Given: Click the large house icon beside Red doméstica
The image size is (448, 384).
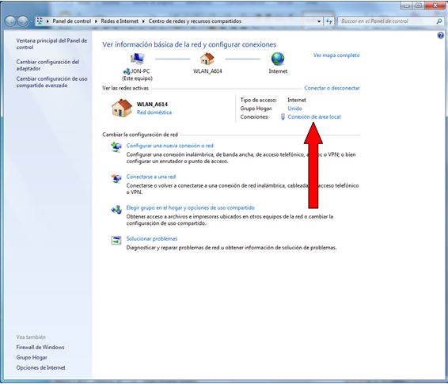Looking at the screenshot, I should click(x=122, y=108).
